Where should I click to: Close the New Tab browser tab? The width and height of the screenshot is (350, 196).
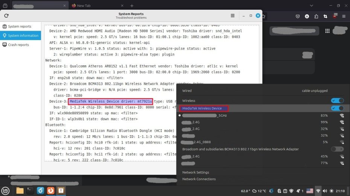122,6
